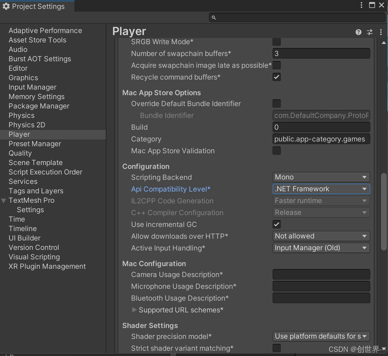Toggle SRGB Write Mode checkbox
The width and height of the screenshot is (388, 356).
point(277,42)
